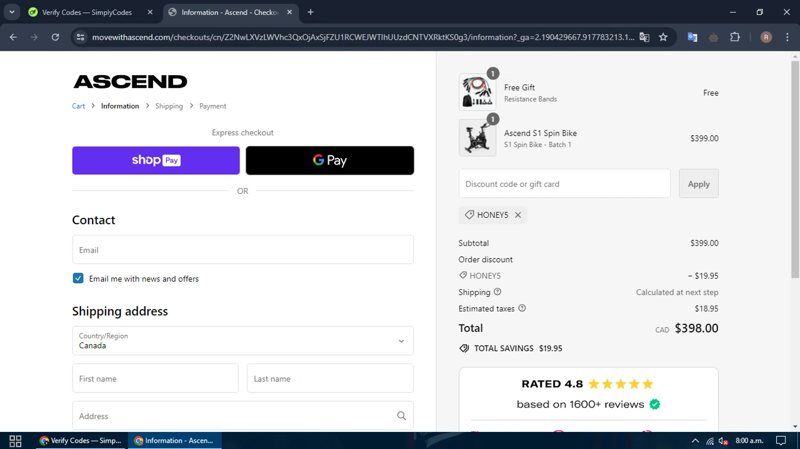
Task: Click the CAD $398.00 total amount
Action: click(x=687, y=329)
